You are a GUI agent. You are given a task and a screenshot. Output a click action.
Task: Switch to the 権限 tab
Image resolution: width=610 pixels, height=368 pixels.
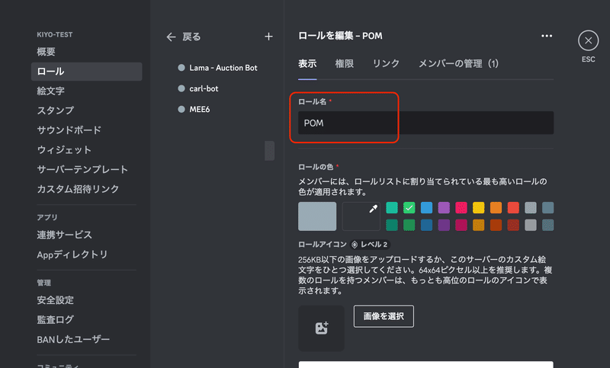click(345, 64)
